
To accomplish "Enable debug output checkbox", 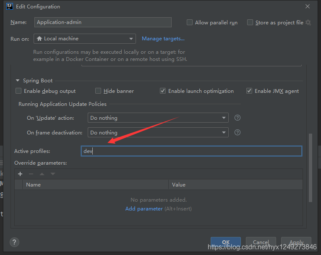I will tap(18, 91).
